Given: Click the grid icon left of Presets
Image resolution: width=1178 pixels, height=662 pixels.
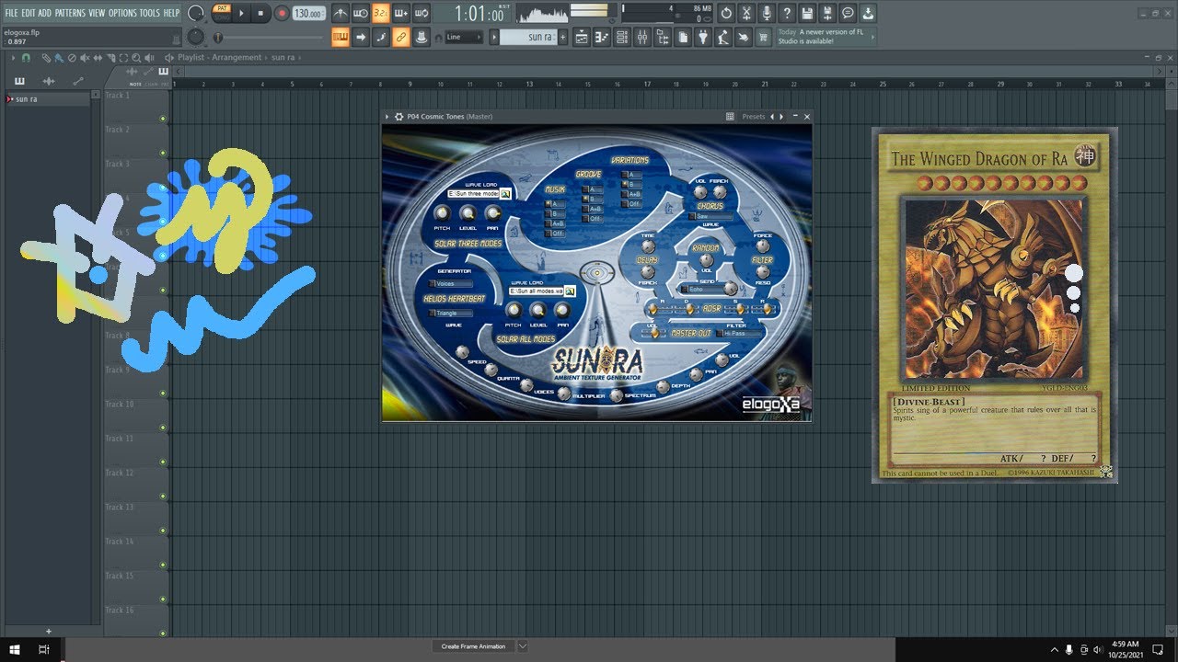Looking at the screenshot, I should 730,117.
